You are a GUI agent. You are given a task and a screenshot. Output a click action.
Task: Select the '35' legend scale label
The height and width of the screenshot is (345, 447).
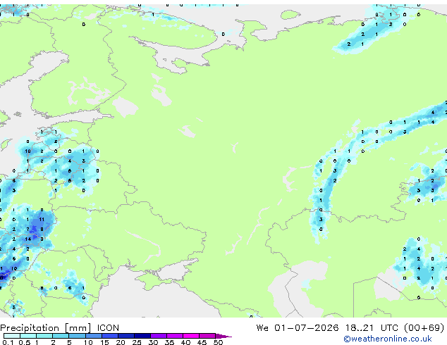(x=169, y=342)
